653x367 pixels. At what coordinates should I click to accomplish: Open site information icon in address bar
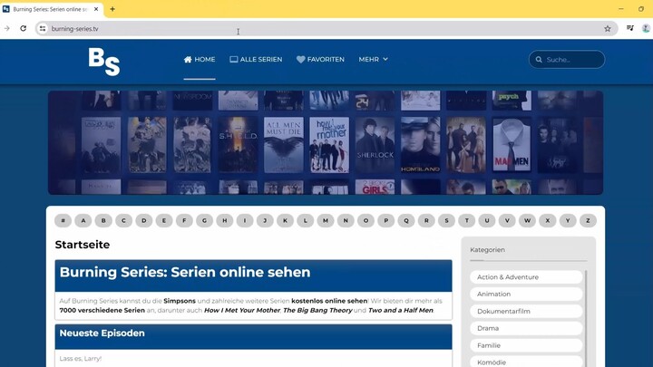[43, 28]
